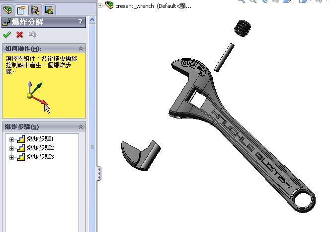The image size is (331, 232).
Task: Select 爆炸步驟2 in the steps list
Action: pyautogui.click(x=40, y=148)
